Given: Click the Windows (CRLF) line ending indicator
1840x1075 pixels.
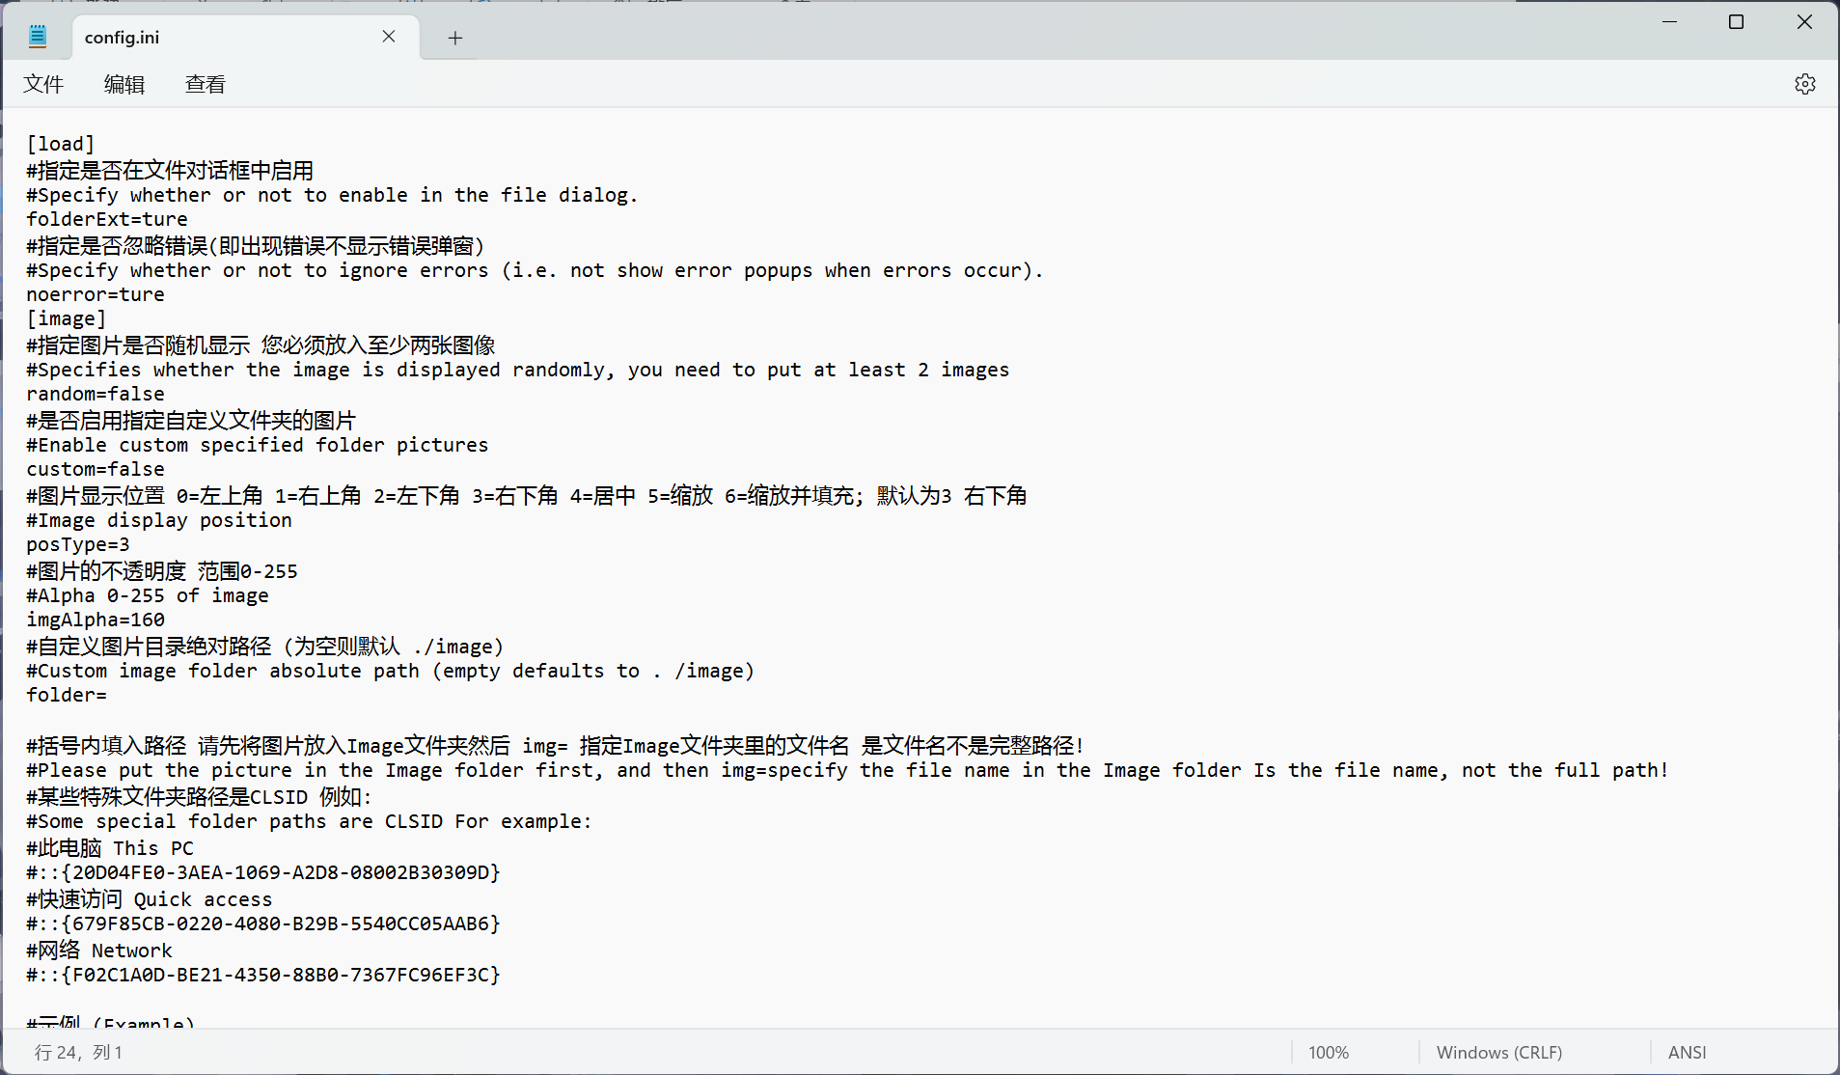Looking at the screenshot, I should tap(1498, 1052).
